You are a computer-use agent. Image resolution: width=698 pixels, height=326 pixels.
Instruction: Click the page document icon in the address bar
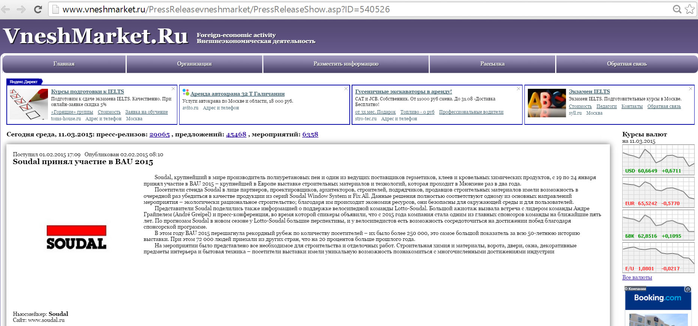[55, 9]
